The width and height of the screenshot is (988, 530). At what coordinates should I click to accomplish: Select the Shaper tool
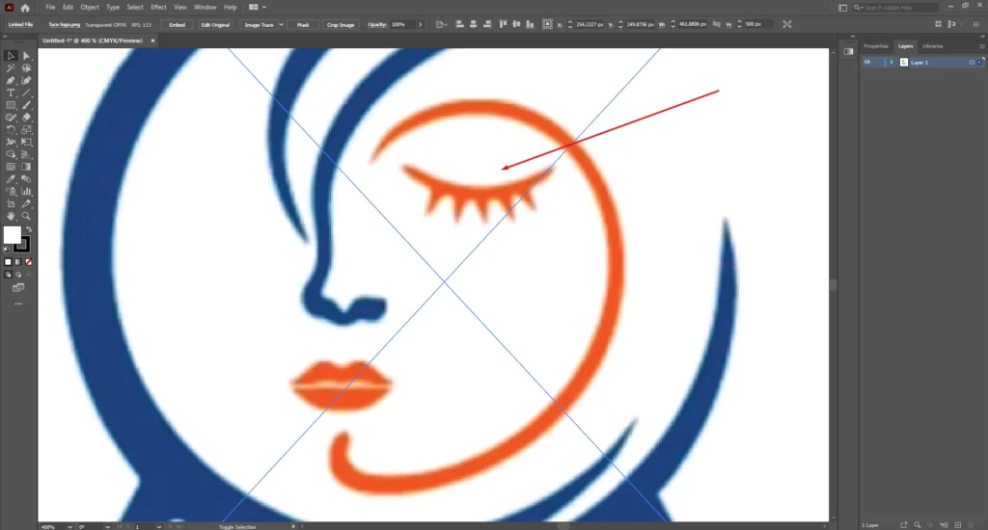(x=11, y=118)
